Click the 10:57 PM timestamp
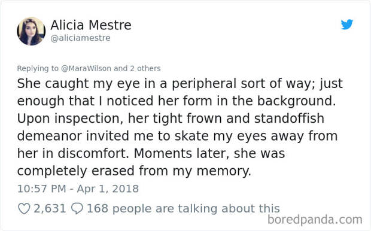The width and height of the screenshot is (371, 231). (x=42, y=189)
